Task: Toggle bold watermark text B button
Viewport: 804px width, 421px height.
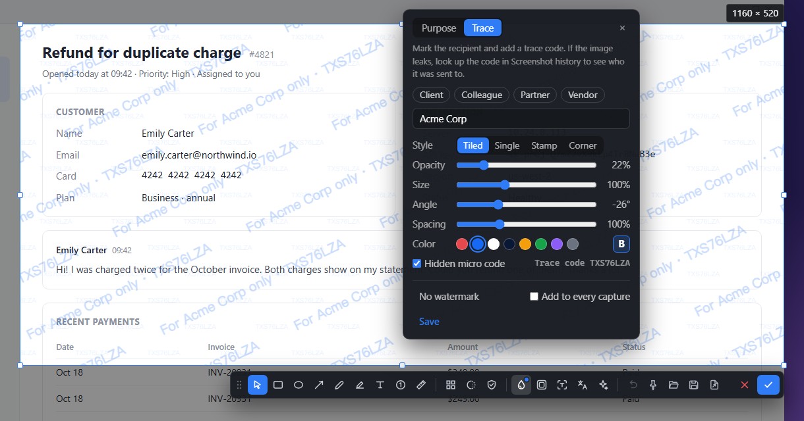Action: click(x=621, y=244)
